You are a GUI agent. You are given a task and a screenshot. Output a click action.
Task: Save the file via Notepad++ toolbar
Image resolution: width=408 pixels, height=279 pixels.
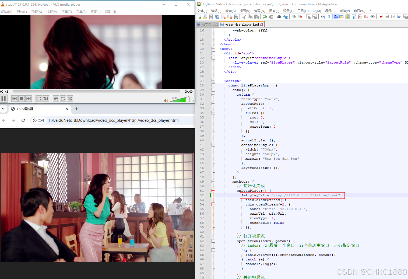coord(211,17)
